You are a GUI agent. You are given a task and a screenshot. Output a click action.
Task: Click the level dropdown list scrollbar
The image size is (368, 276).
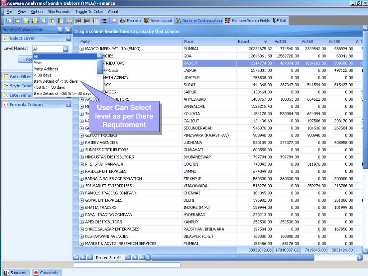click(x=100, y=66)
